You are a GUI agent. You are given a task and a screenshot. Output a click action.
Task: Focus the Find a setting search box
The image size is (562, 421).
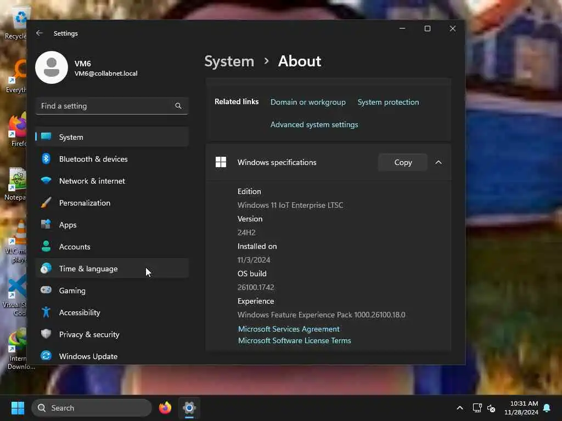pos(112,106)
